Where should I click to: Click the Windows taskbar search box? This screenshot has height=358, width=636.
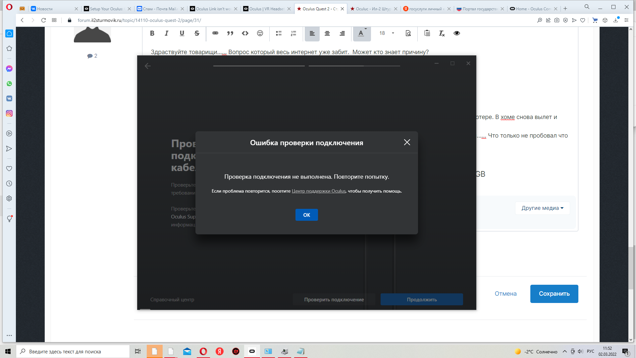pyautogui.click(x=73, y=351)
